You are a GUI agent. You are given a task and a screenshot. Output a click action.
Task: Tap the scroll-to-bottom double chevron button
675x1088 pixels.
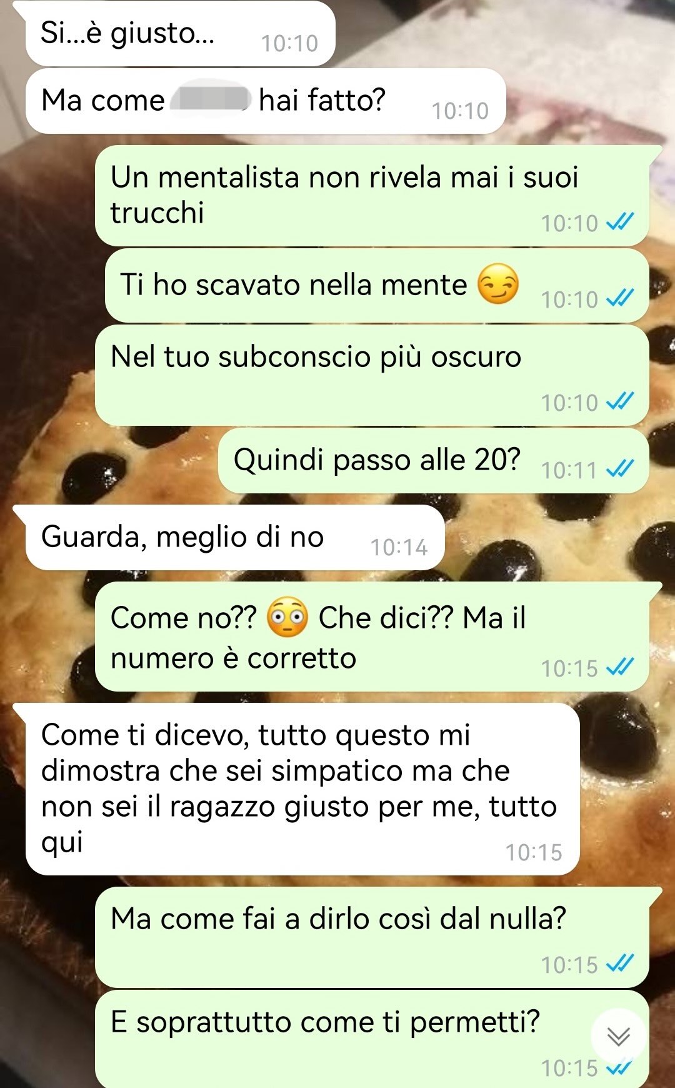click(x=619, y=1036)
